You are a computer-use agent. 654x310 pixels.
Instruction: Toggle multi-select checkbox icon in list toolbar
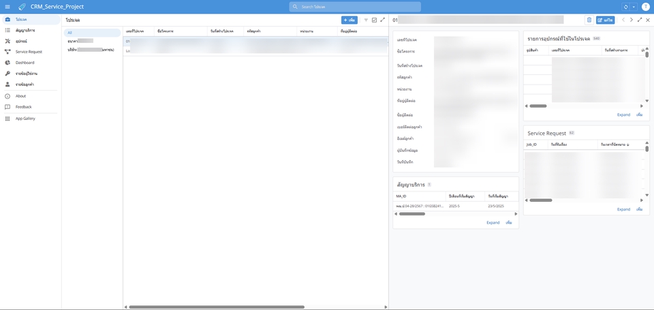click(x=374, y=20)
